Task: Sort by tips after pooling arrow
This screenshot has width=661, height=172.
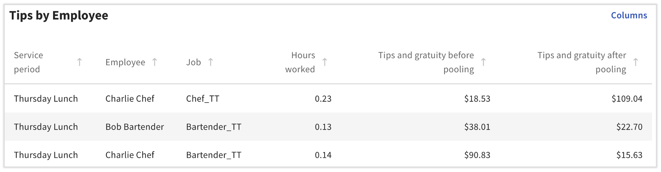Action: pos(635,62)
